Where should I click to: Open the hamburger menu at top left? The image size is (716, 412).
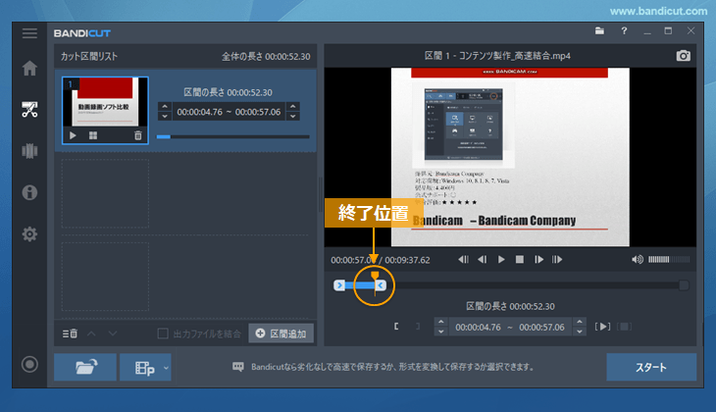pos(29,32)
